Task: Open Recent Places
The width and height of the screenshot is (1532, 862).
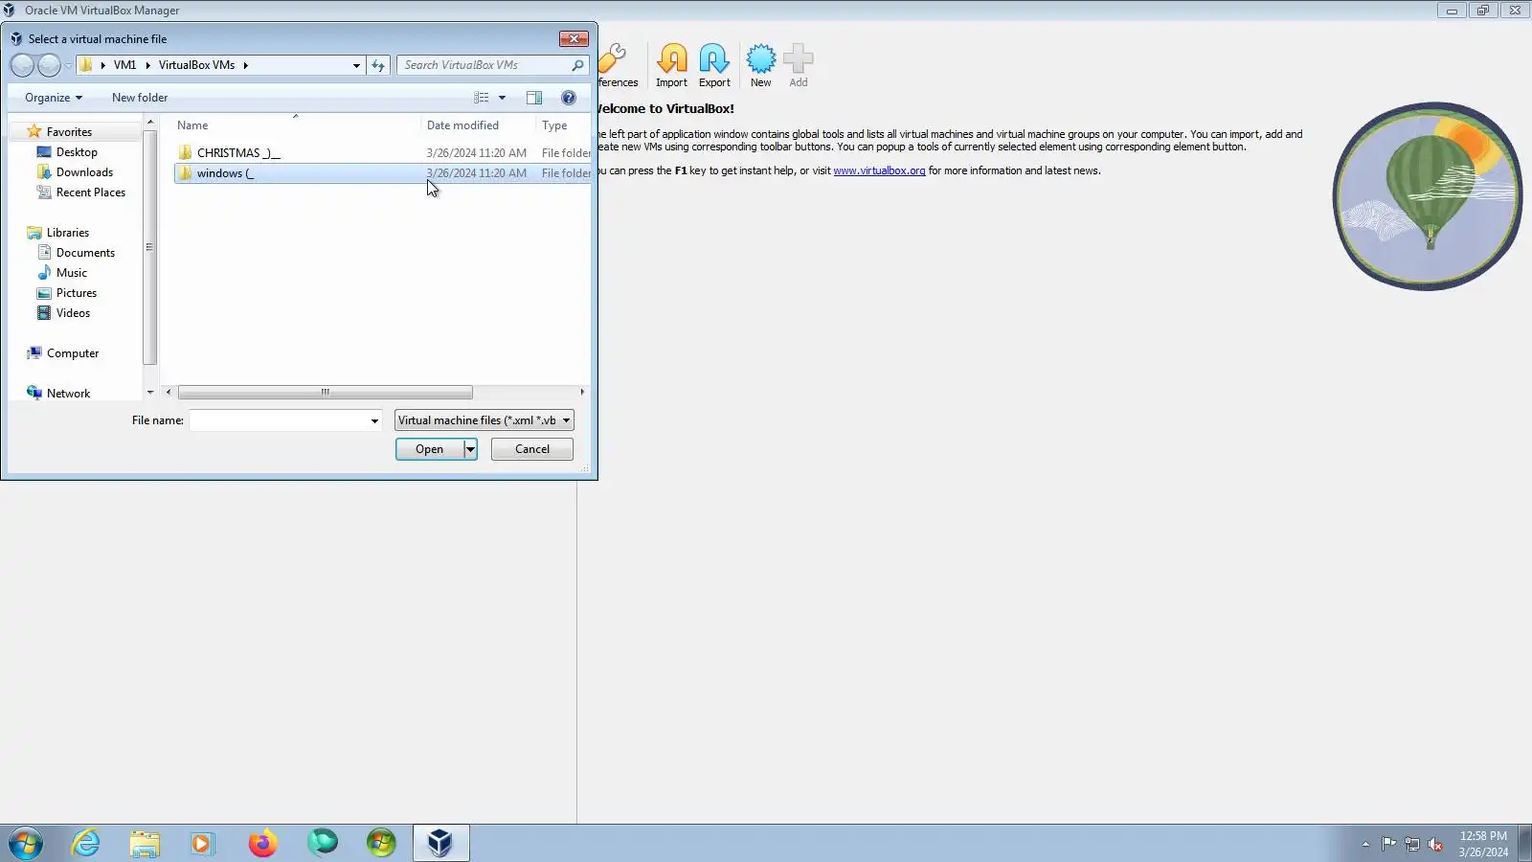Action: [x=90, y=193]
